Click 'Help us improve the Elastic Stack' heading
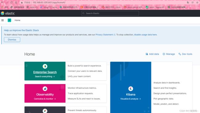The width and height of the screenshot is (200, 113). [x=21, y=30]
